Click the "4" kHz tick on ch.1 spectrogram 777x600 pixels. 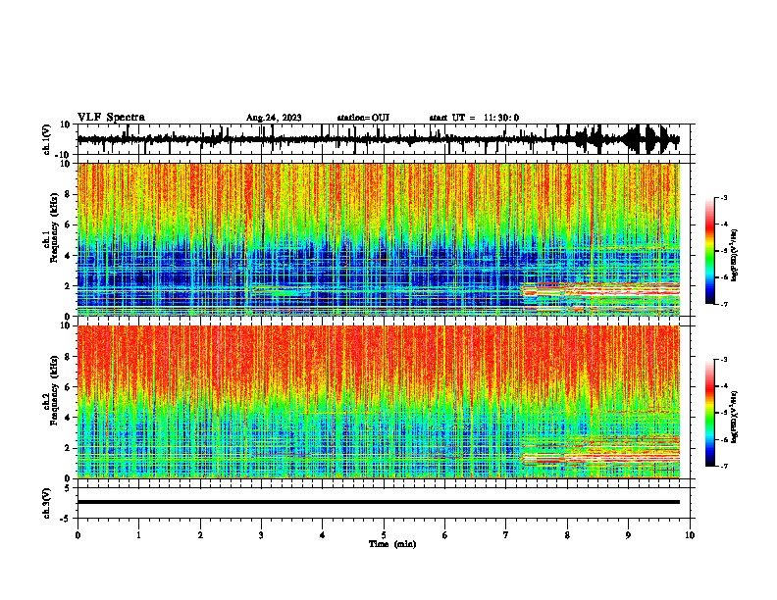pyautogui.click(x=68, y=256)
